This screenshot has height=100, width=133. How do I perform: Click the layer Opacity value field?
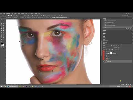click(x=118, y=47)
